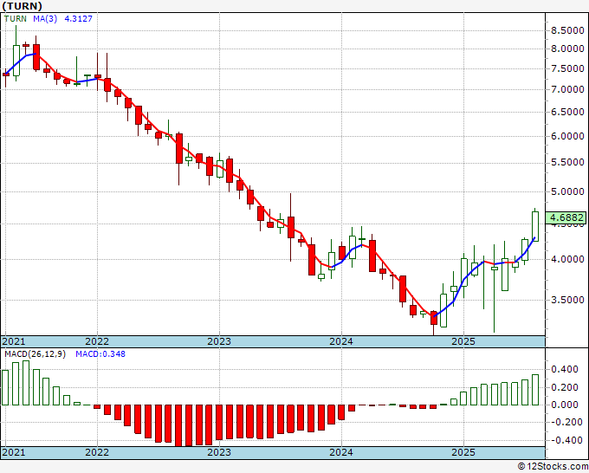Click the MA(3) indicator label

[x=45, y=19]
